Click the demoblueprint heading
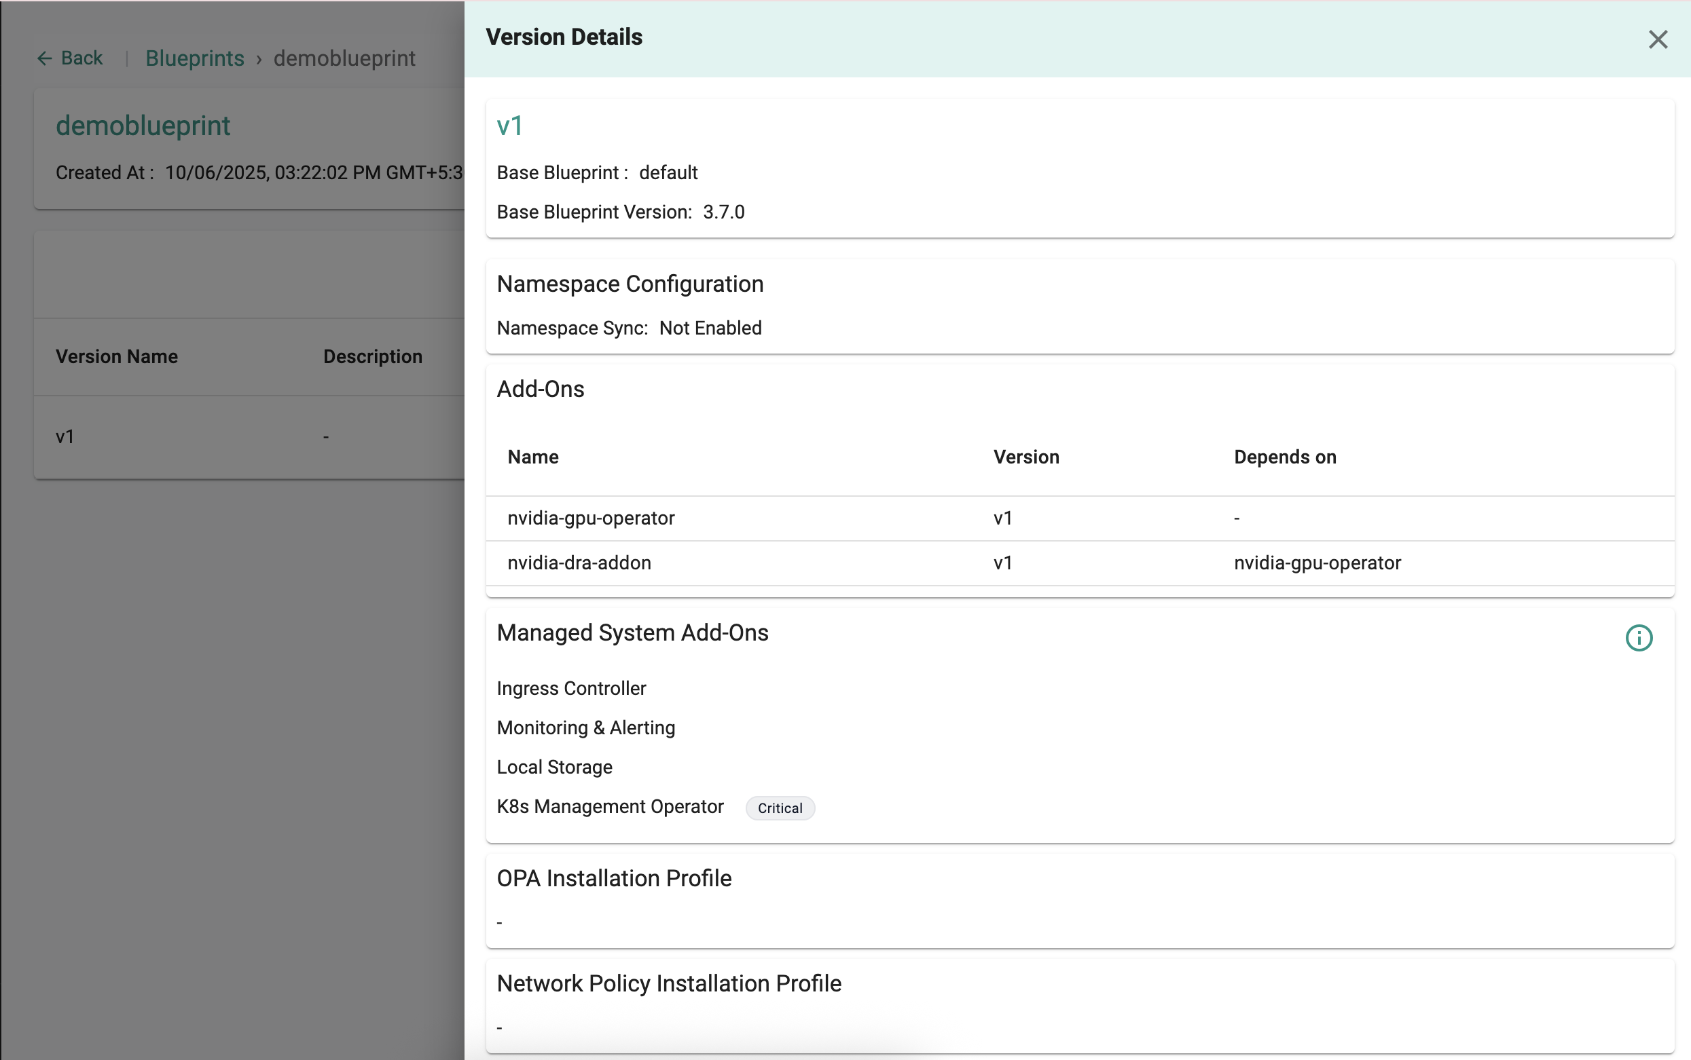Viewport: 1691px width, 1060px height. click(143, 126)
